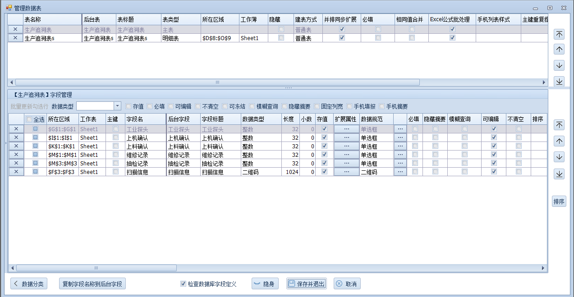Click move-to-top arrow for upper table
The width and height of the screenshot is (574, 297).
[559, 34]
